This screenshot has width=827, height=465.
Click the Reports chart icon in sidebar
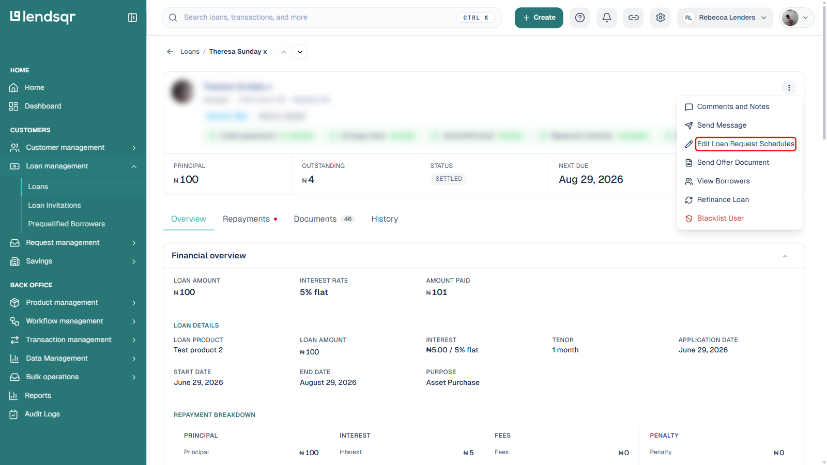tap(14, 395)
